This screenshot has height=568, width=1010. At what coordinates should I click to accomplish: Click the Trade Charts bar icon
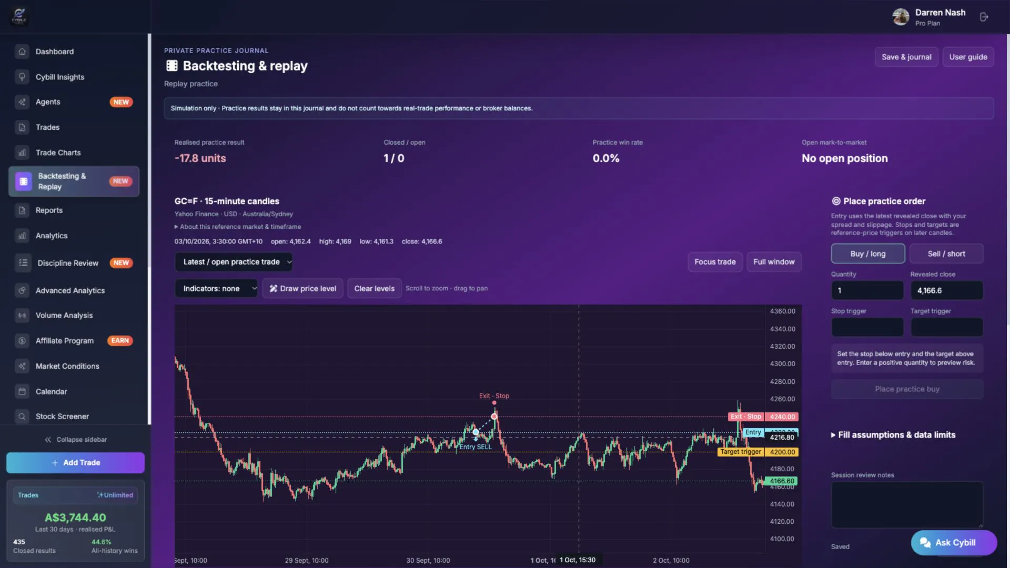(x=22, y=153)
